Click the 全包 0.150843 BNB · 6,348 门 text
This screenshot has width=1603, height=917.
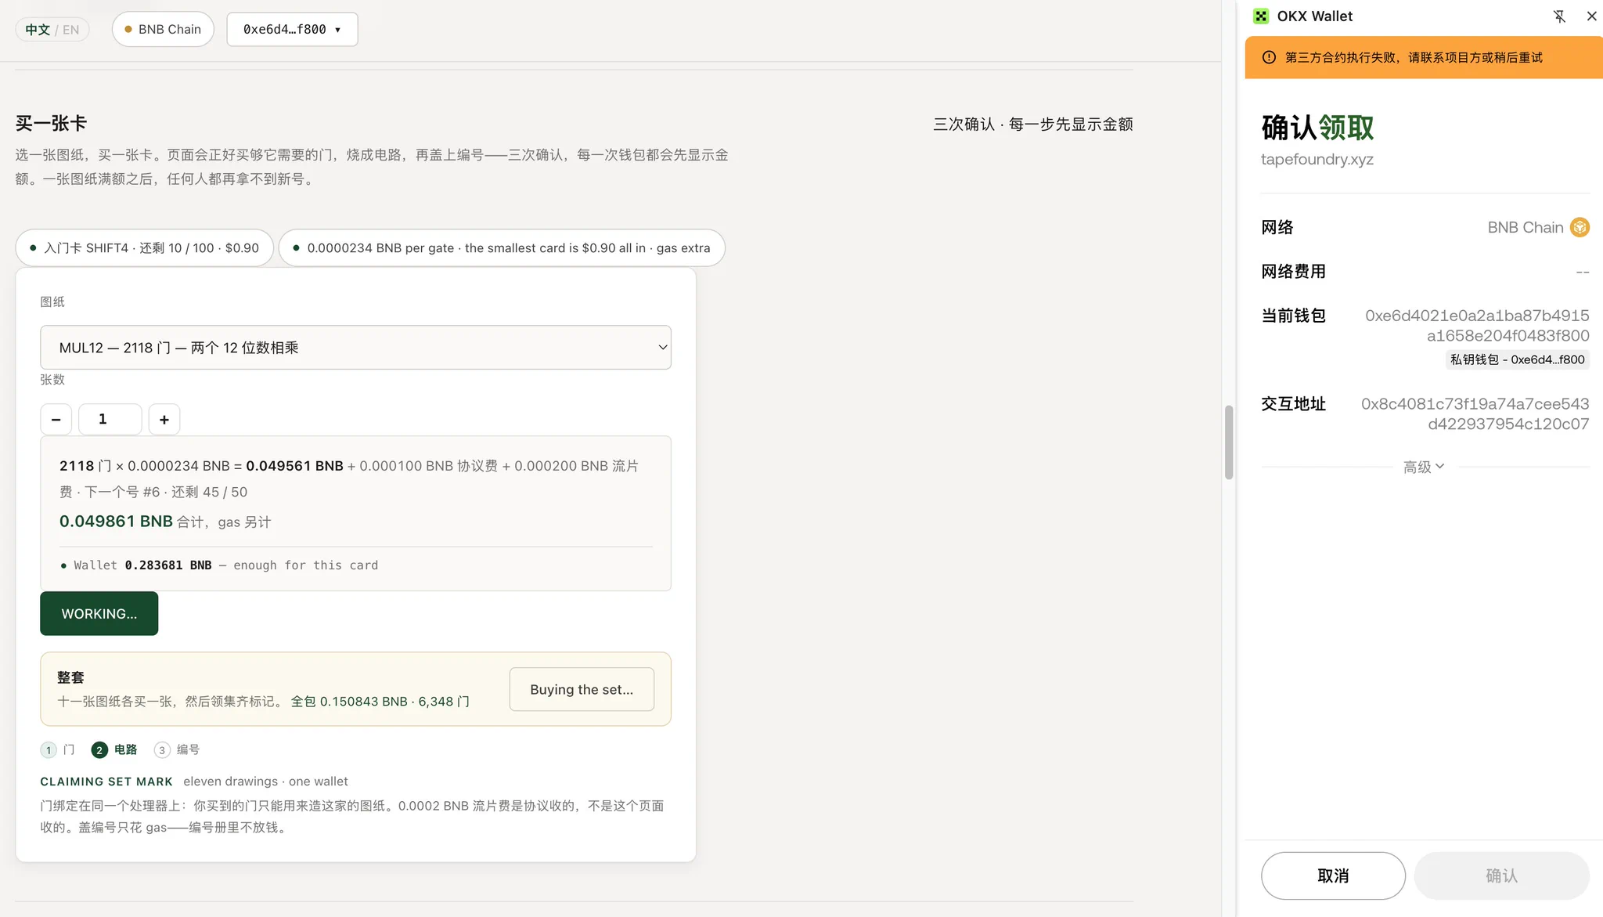coord(380,701)
